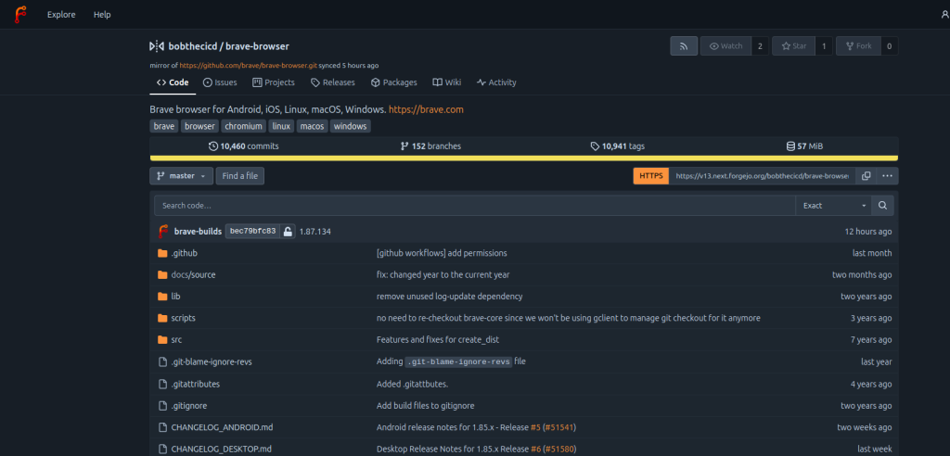Click the RSS feed icon button

pyautogui.click(x=684, y=45)
